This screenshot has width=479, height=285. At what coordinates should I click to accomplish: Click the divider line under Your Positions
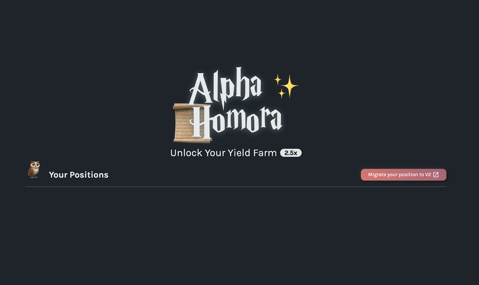tap(236, 187)
